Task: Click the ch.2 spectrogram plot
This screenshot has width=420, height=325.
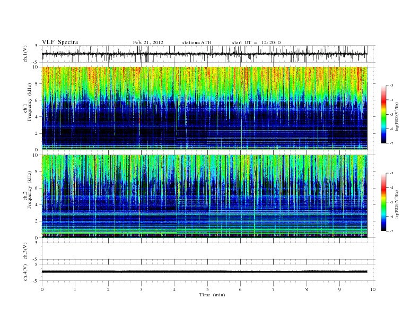Action: point(204,196)
